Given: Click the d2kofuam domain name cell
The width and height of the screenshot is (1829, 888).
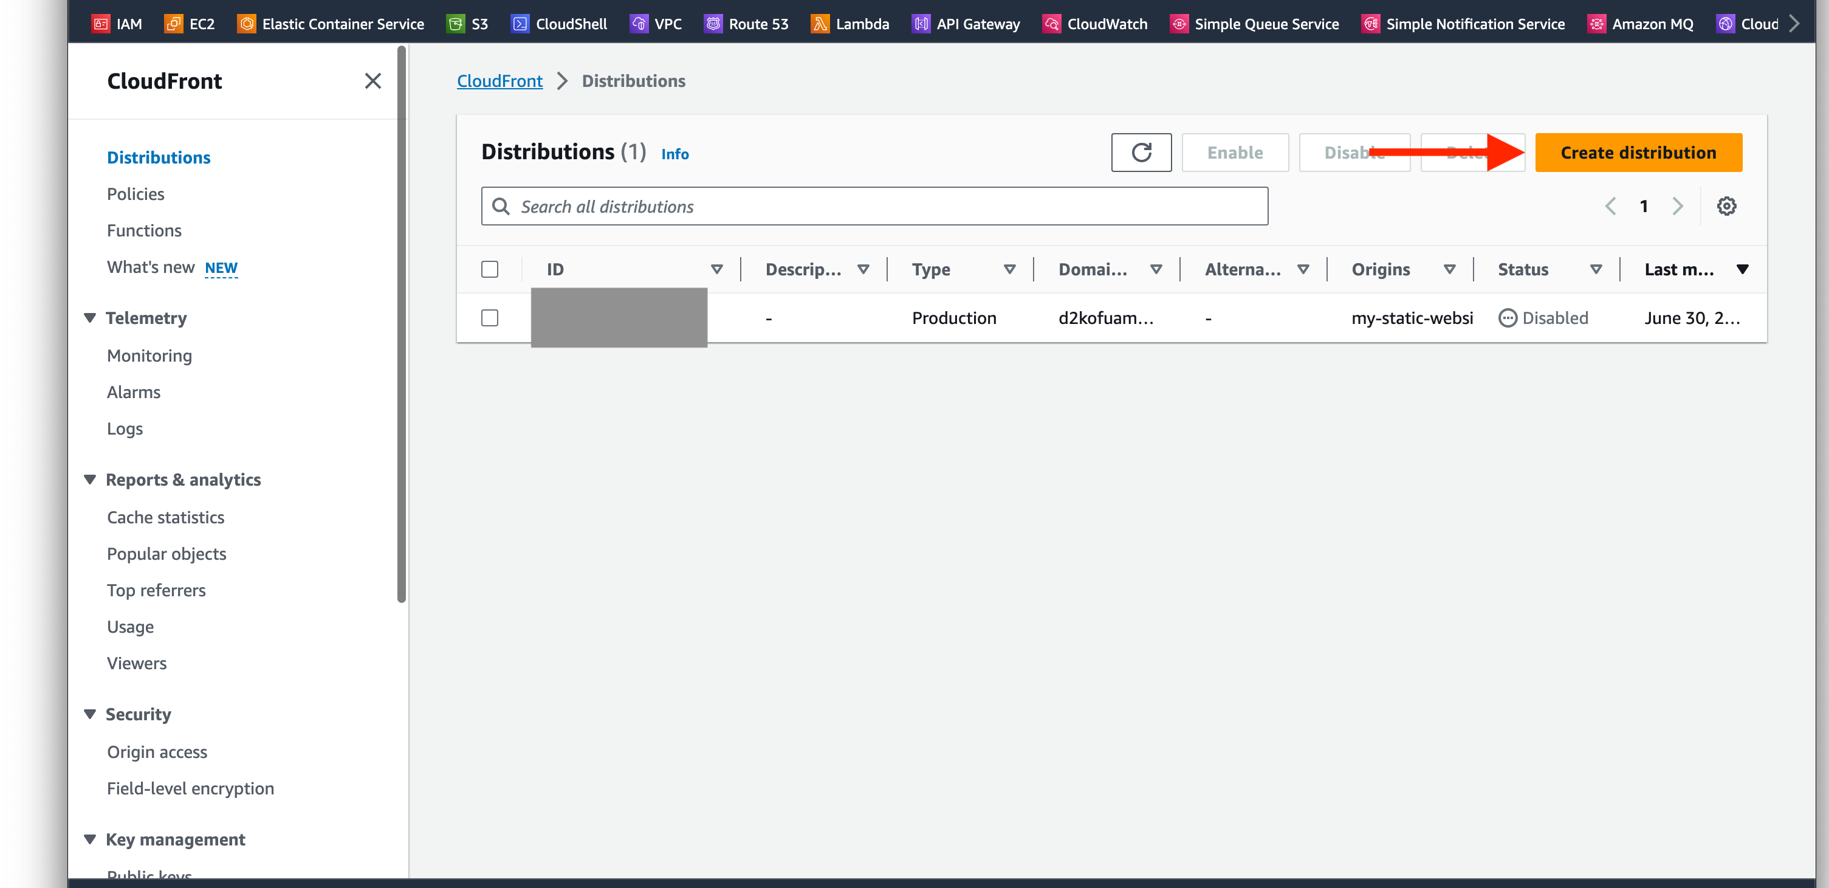Looking at the screenshot, I should click(x=1105, y=317).
